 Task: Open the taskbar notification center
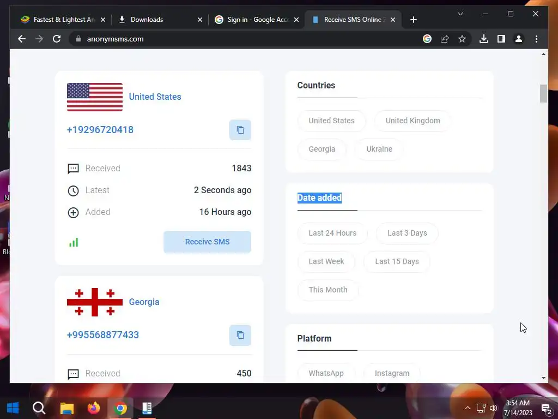[x=546, y=409]
